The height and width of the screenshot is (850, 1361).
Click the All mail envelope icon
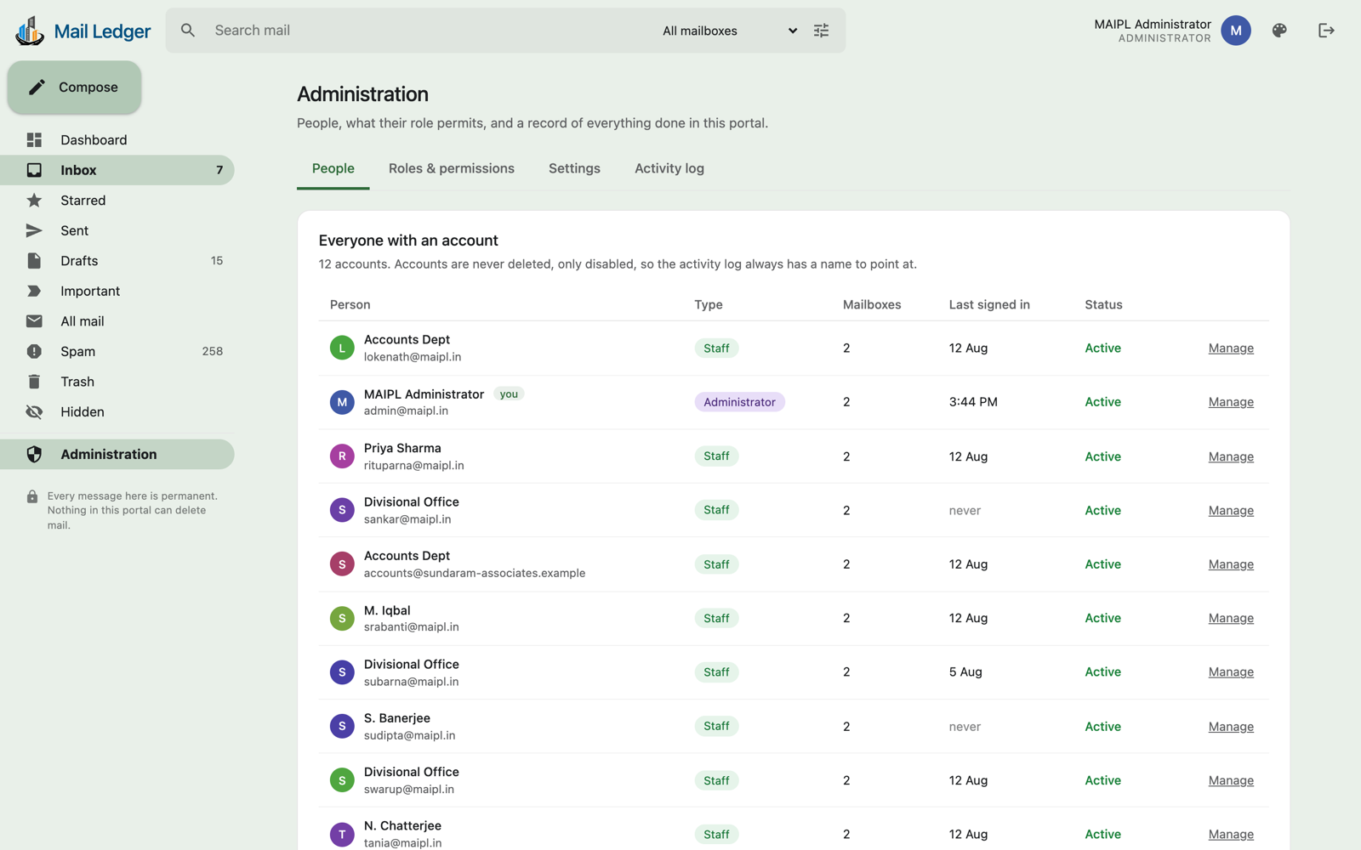[34, 321]
